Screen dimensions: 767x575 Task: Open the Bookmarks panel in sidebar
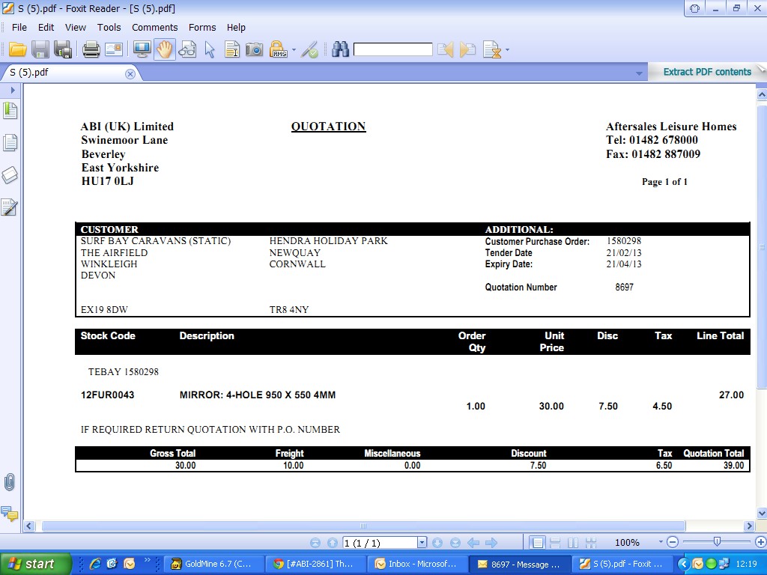10,111
